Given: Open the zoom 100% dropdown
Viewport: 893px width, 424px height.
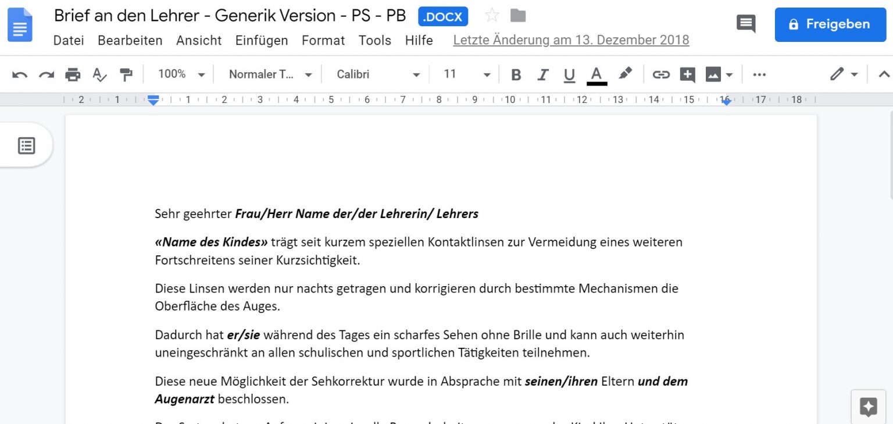Looking at the screenshot, I should click(x=182, y=74).
